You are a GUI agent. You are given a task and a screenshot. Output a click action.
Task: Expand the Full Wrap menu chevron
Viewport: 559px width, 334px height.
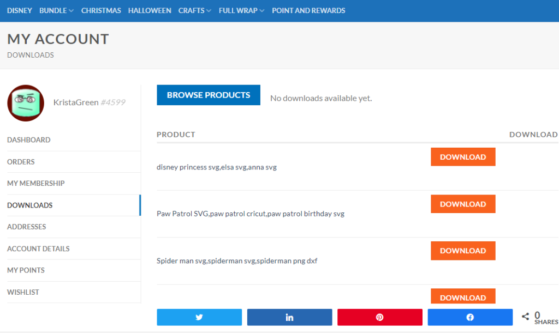coord(262,11)
